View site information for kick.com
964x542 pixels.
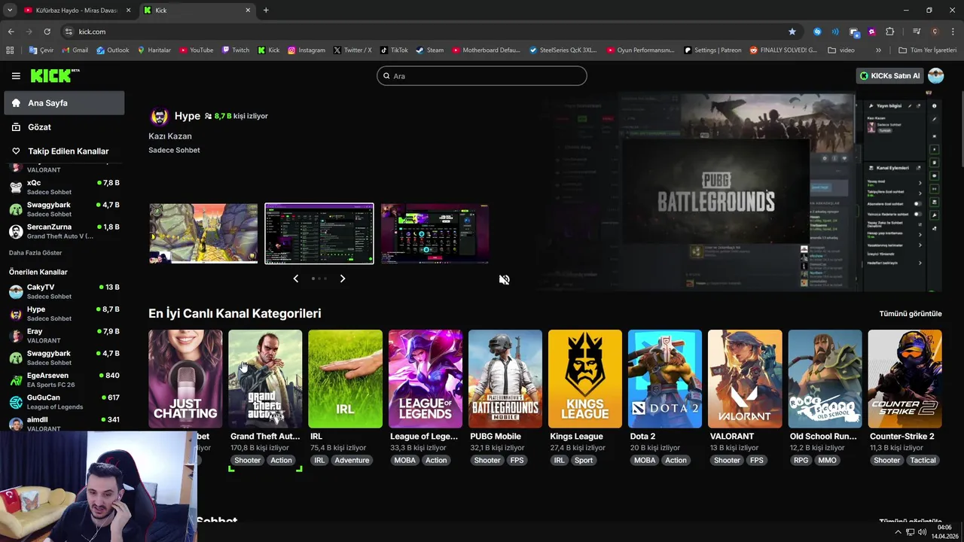click(69, 32)
